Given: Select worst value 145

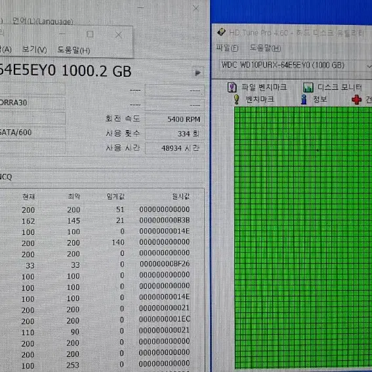Looking at the screenshot, I should (x=73, y=221).
